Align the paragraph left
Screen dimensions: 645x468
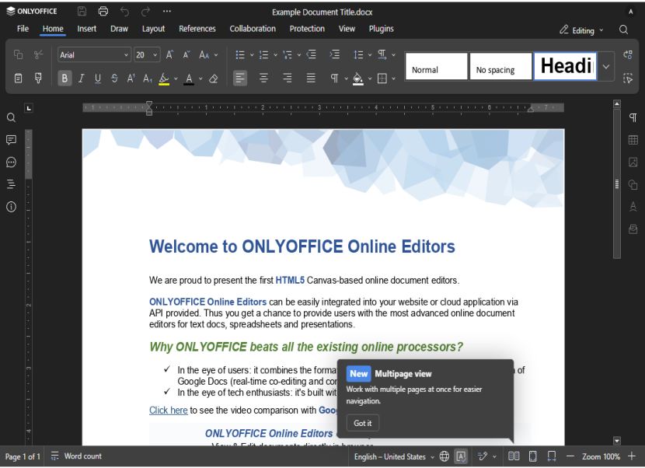coord(240,79)
